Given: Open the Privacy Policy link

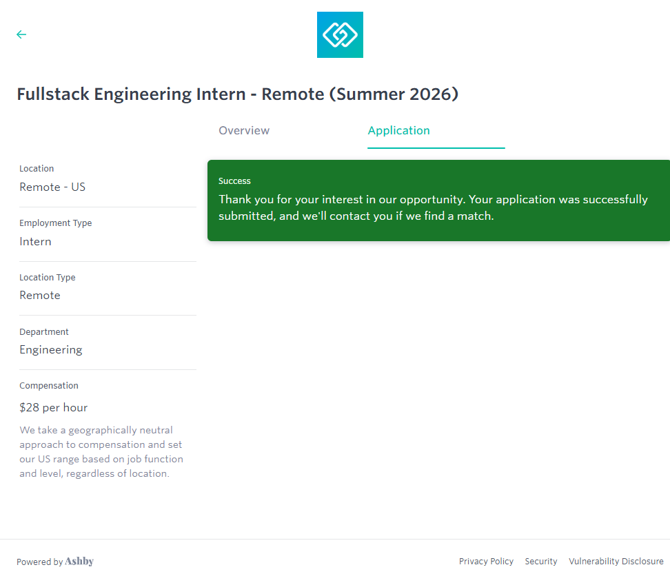Looking at the screenshot, I should 486,562.
